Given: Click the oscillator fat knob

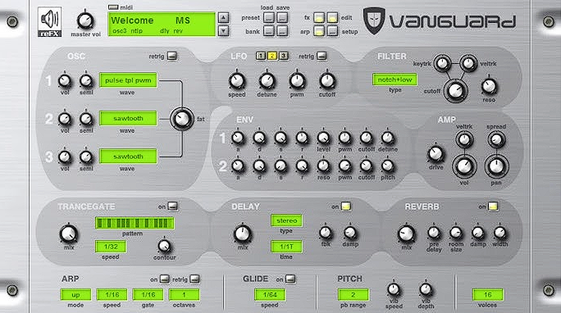Looking at the screenshot, I should click(182, 119).
